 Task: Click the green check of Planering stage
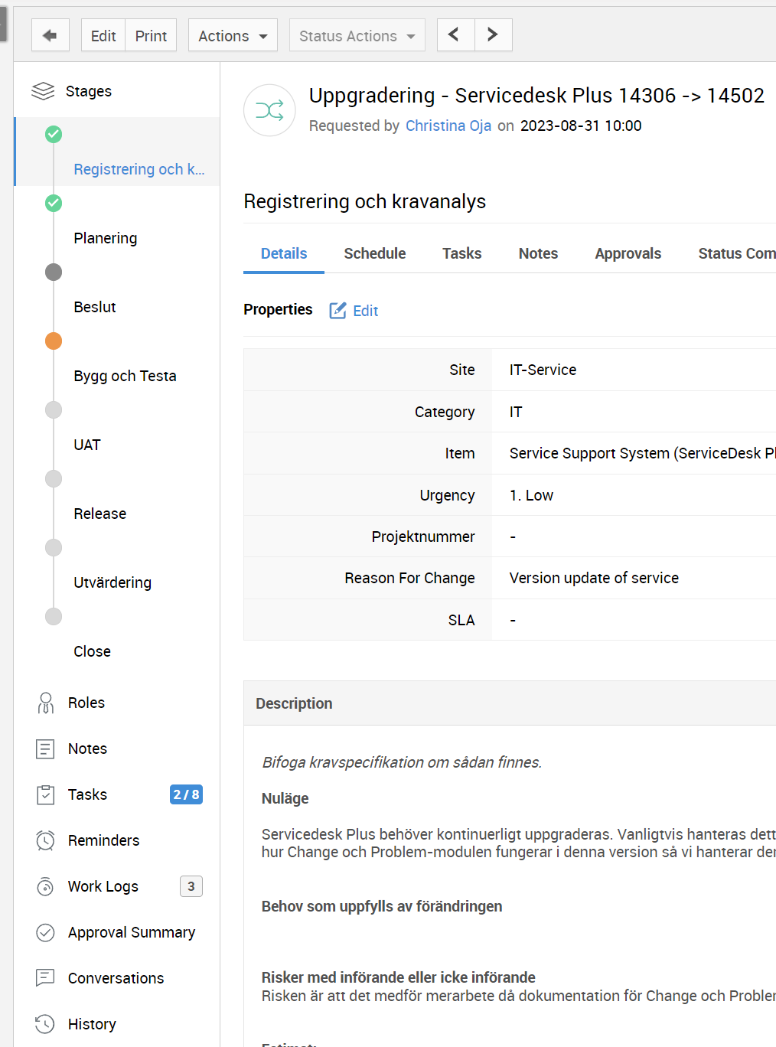click(54, 204)
